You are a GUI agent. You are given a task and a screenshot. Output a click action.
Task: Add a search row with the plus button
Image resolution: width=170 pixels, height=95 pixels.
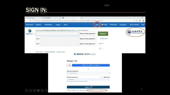100,49
